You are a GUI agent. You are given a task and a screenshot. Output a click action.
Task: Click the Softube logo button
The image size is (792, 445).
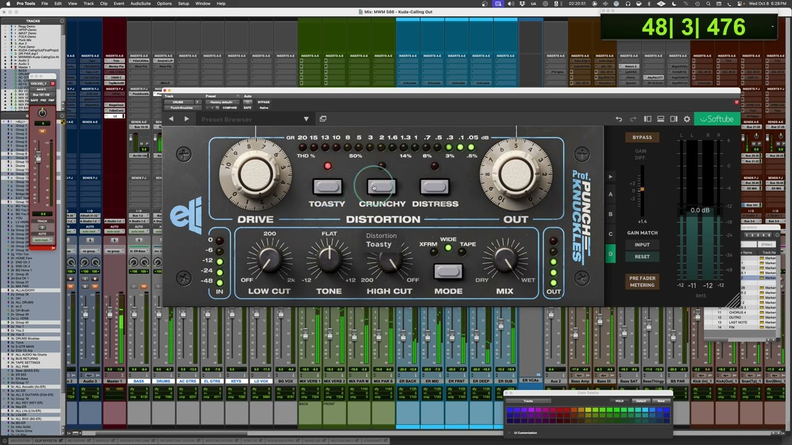click(717, 119)
